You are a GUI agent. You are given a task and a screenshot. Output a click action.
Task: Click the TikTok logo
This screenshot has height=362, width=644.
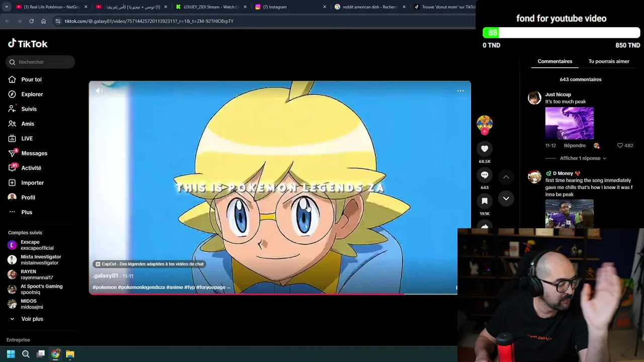tap(28, 44)
